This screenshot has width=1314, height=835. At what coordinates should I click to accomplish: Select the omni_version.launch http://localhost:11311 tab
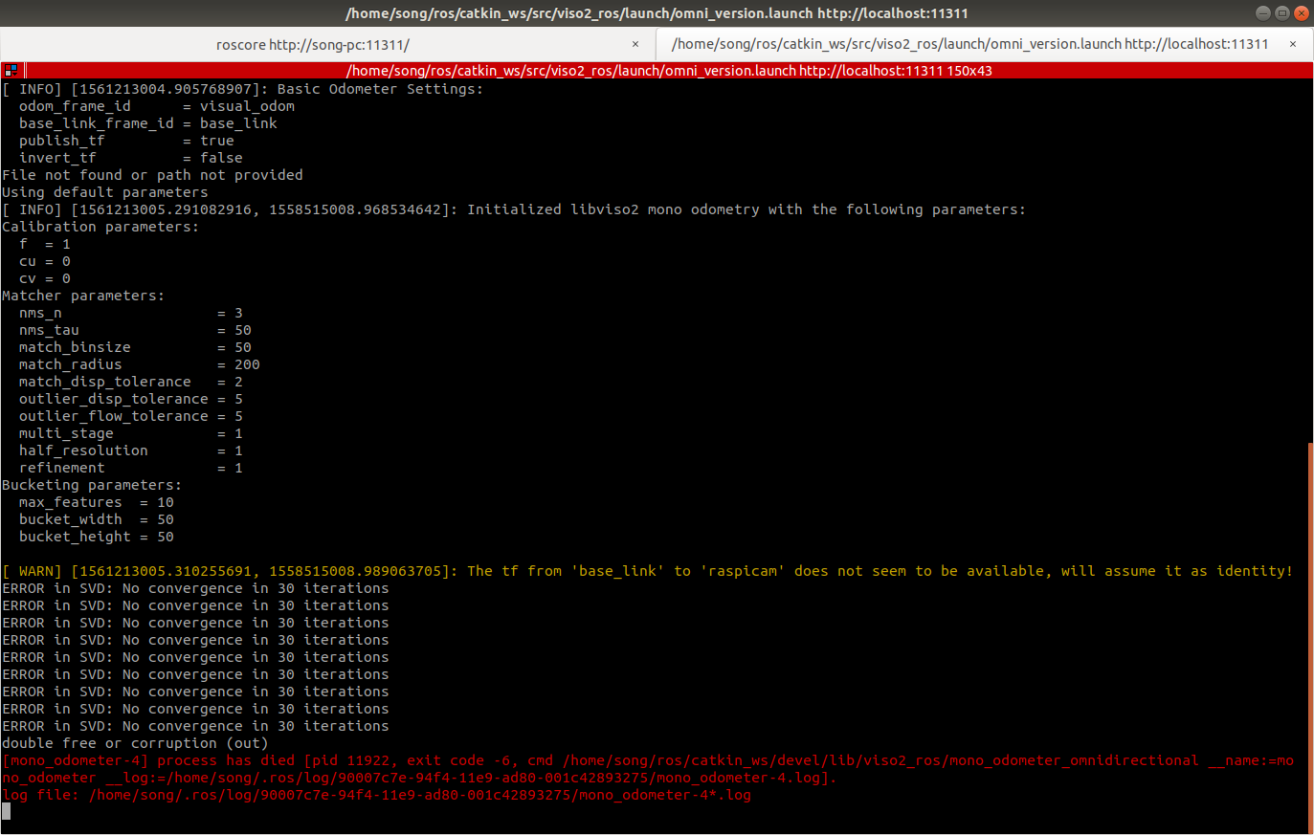click(x=984, y=44)
